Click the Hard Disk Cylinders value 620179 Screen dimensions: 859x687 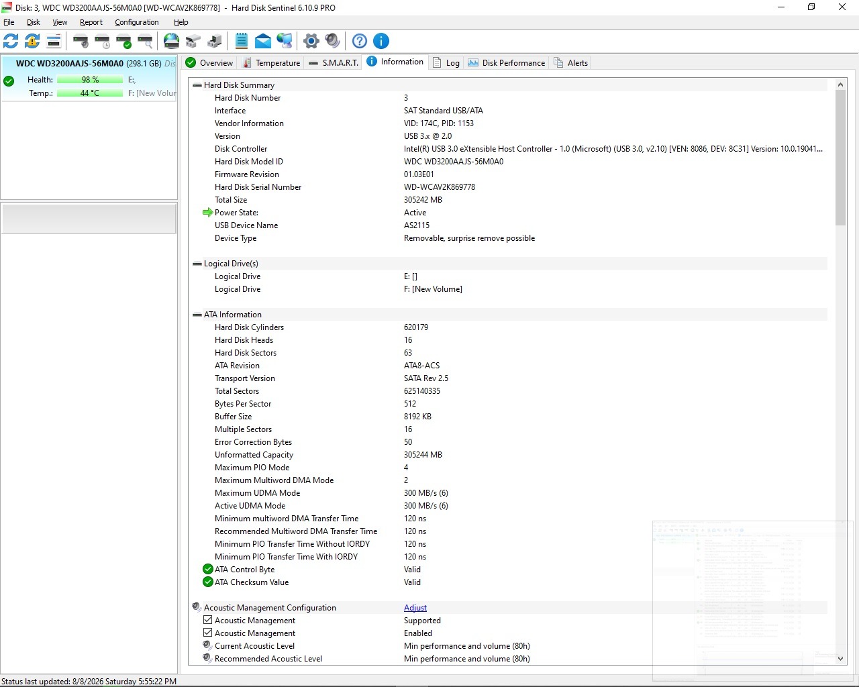point(416,327)
